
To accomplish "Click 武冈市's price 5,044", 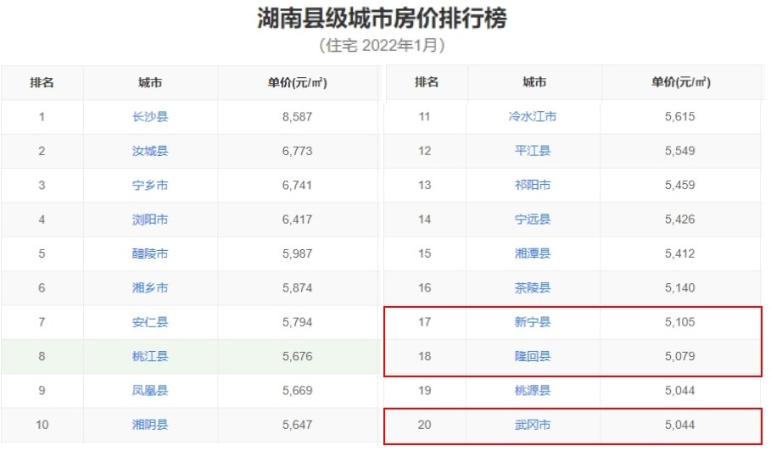I will 680,425.
